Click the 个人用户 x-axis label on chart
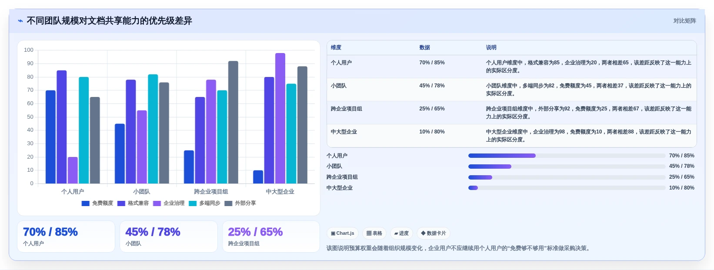This screenshot has width=714, height=270. 73,192
